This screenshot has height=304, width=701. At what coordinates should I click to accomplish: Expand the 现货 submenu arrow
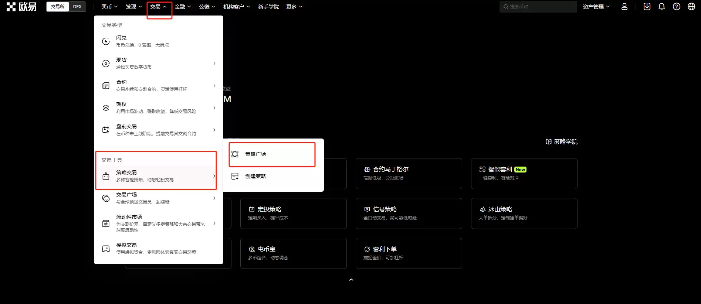pyautogui.click(x=214, y=64)
